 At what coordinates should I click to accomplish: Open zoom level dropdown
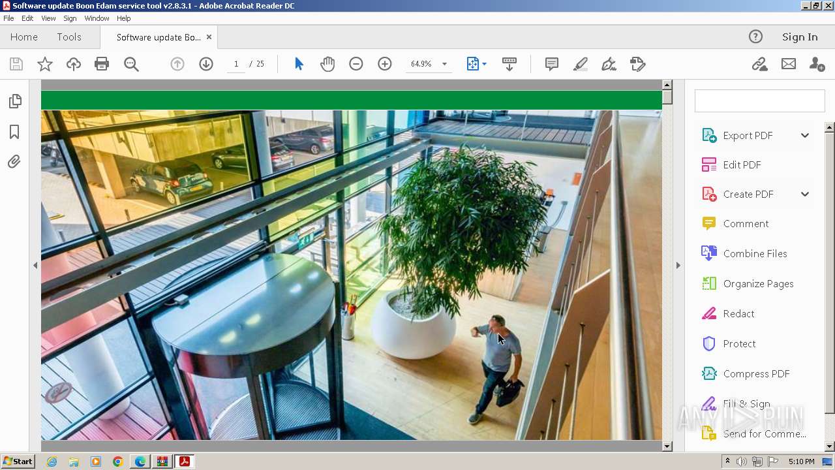point(444,64)
